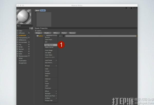Open the small arrow dropdown below Mat.1
The width and height of the screenshot is (154, 105).
pyautogui.click(x=30, y=28)
